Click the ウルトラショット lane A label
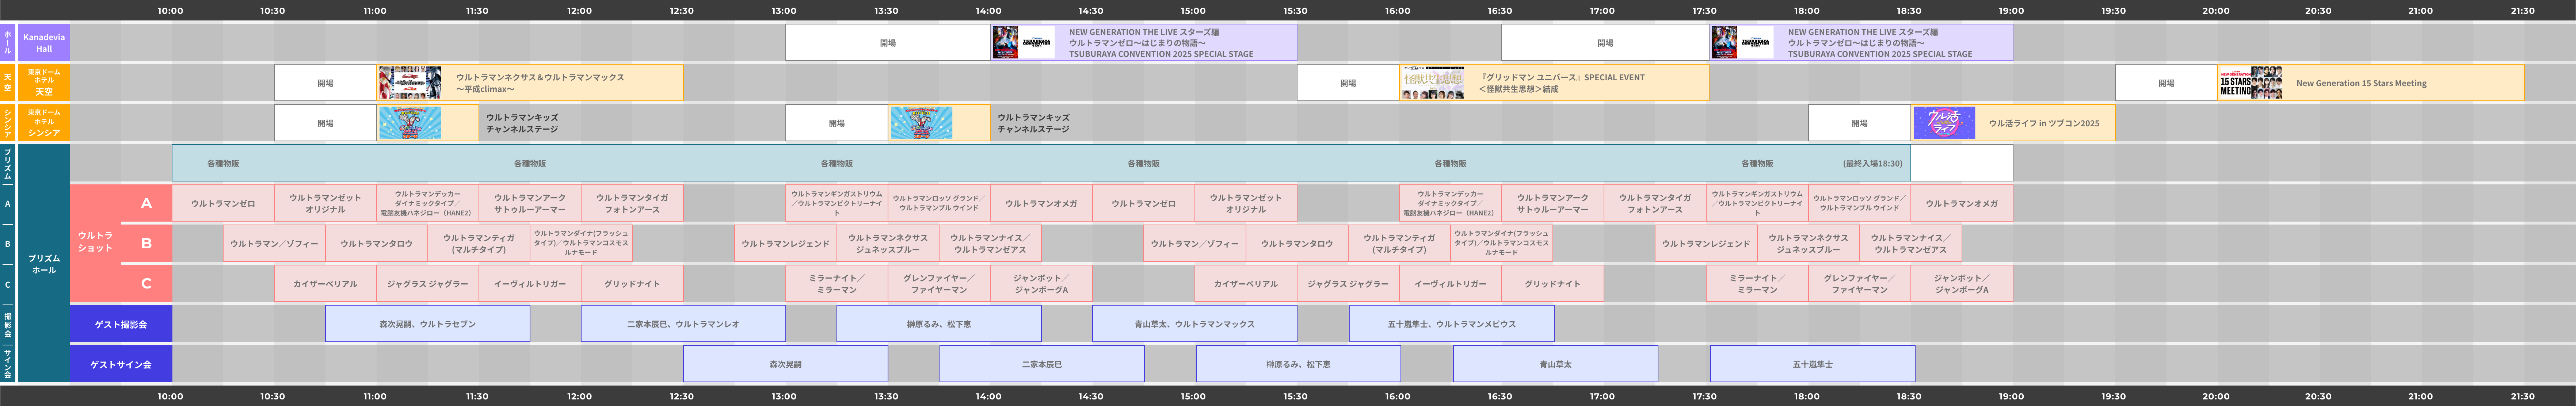2576x406 pixels. [x=146, y=203]
